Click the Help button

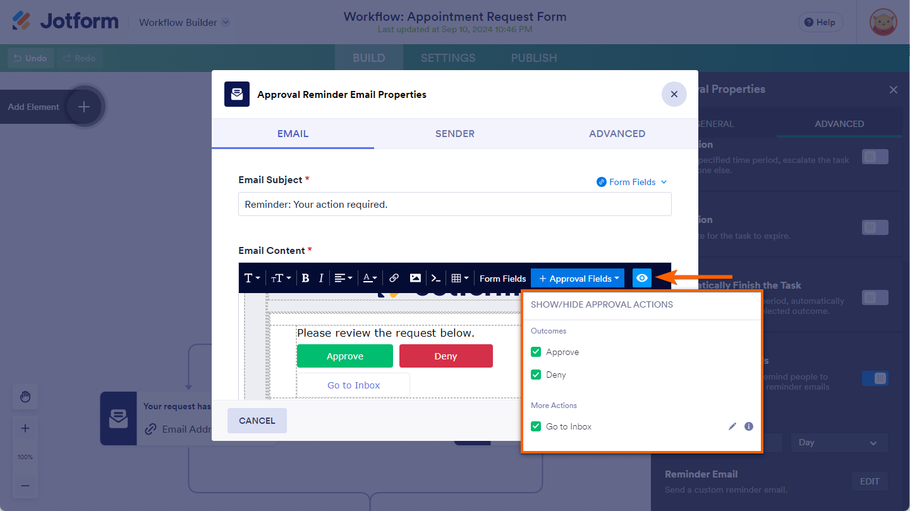(x=820, y=22)
